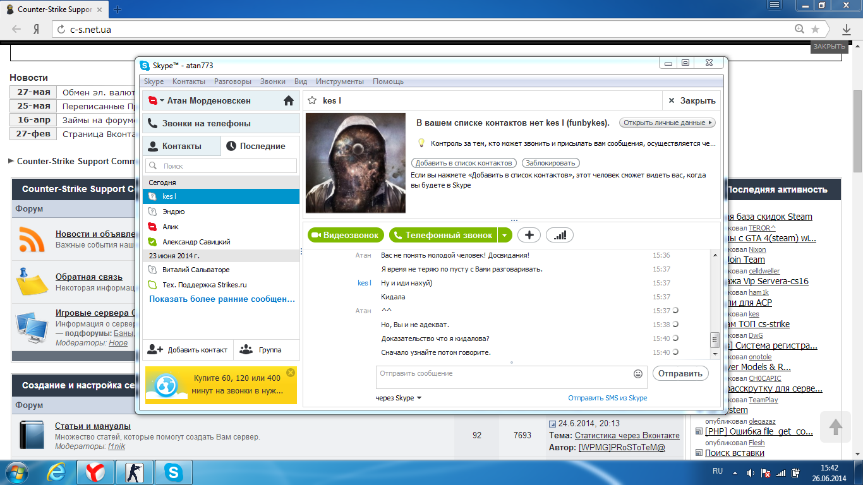Screen dimensions: 863x485
Task: Click the RSS icon beside Новости и объявления
Action: point(32,239)
